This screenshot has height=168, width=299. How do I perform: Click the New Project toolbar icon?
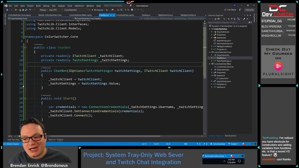[x=15, y=10]
